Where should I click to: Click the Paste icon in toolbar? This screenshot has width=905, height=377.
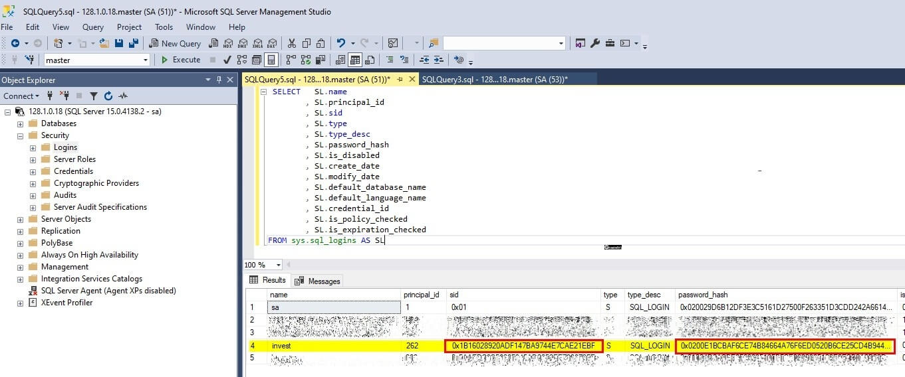click(x=321, y=43)
